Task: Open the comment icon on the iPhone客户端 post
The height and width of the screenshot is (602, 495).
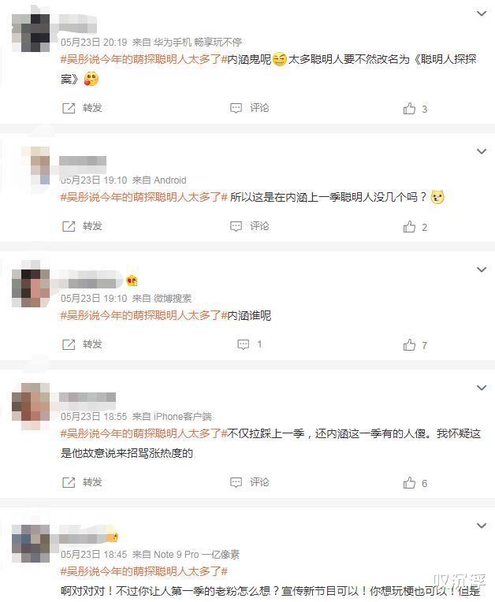Action: (236, 482)
